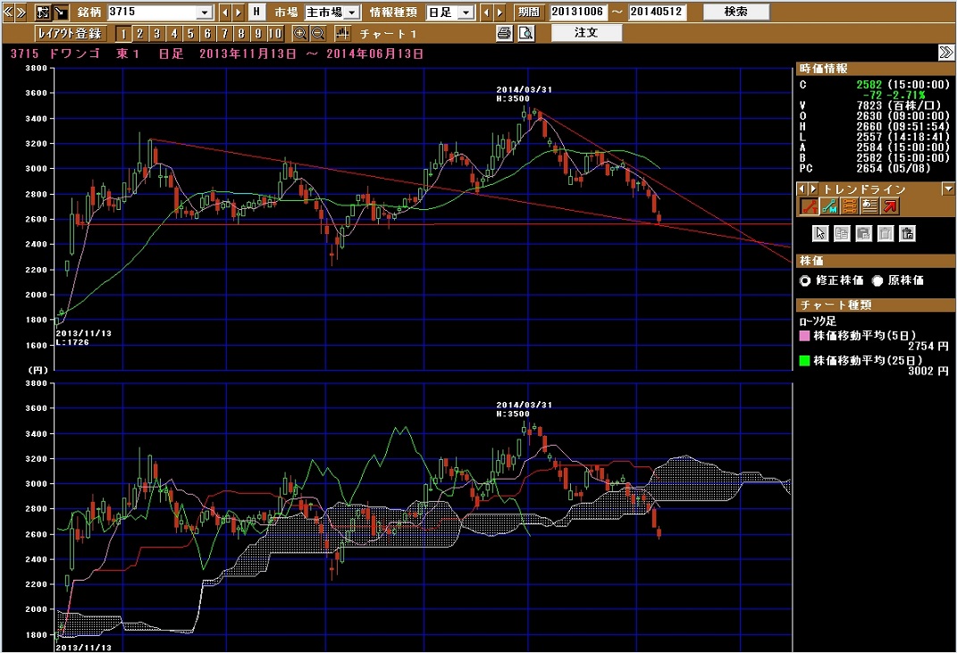Click the 期間 period button
Image resolution: width=957 pixels, height=653 pixels.
coord(529,12)
